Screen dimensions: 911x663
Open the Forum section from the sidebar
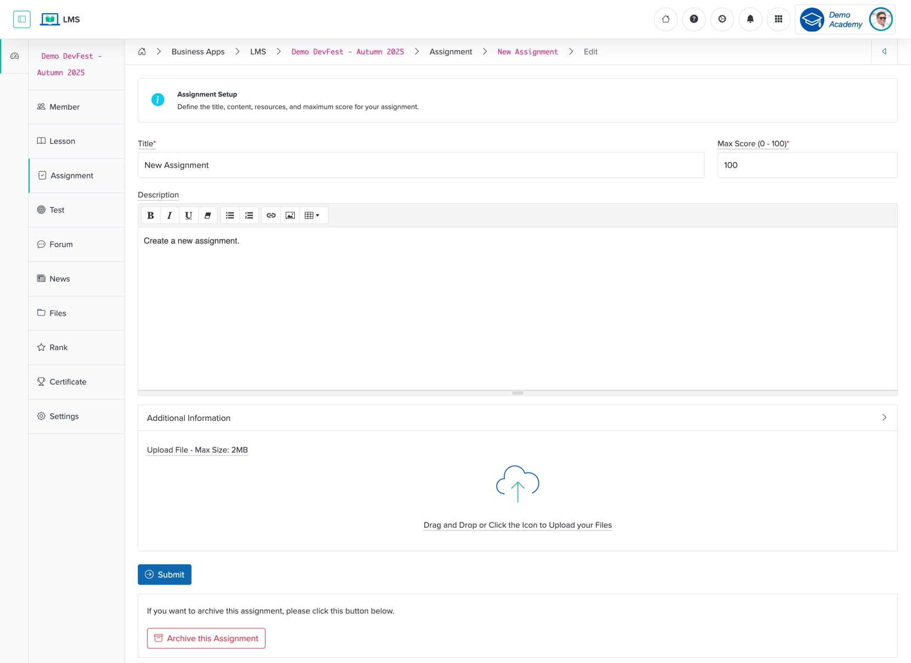(60, 244)
